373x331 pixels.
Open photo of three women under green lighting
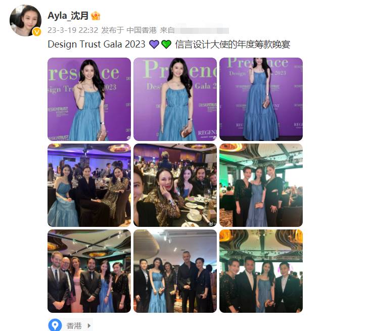click(x=261, y=185)
